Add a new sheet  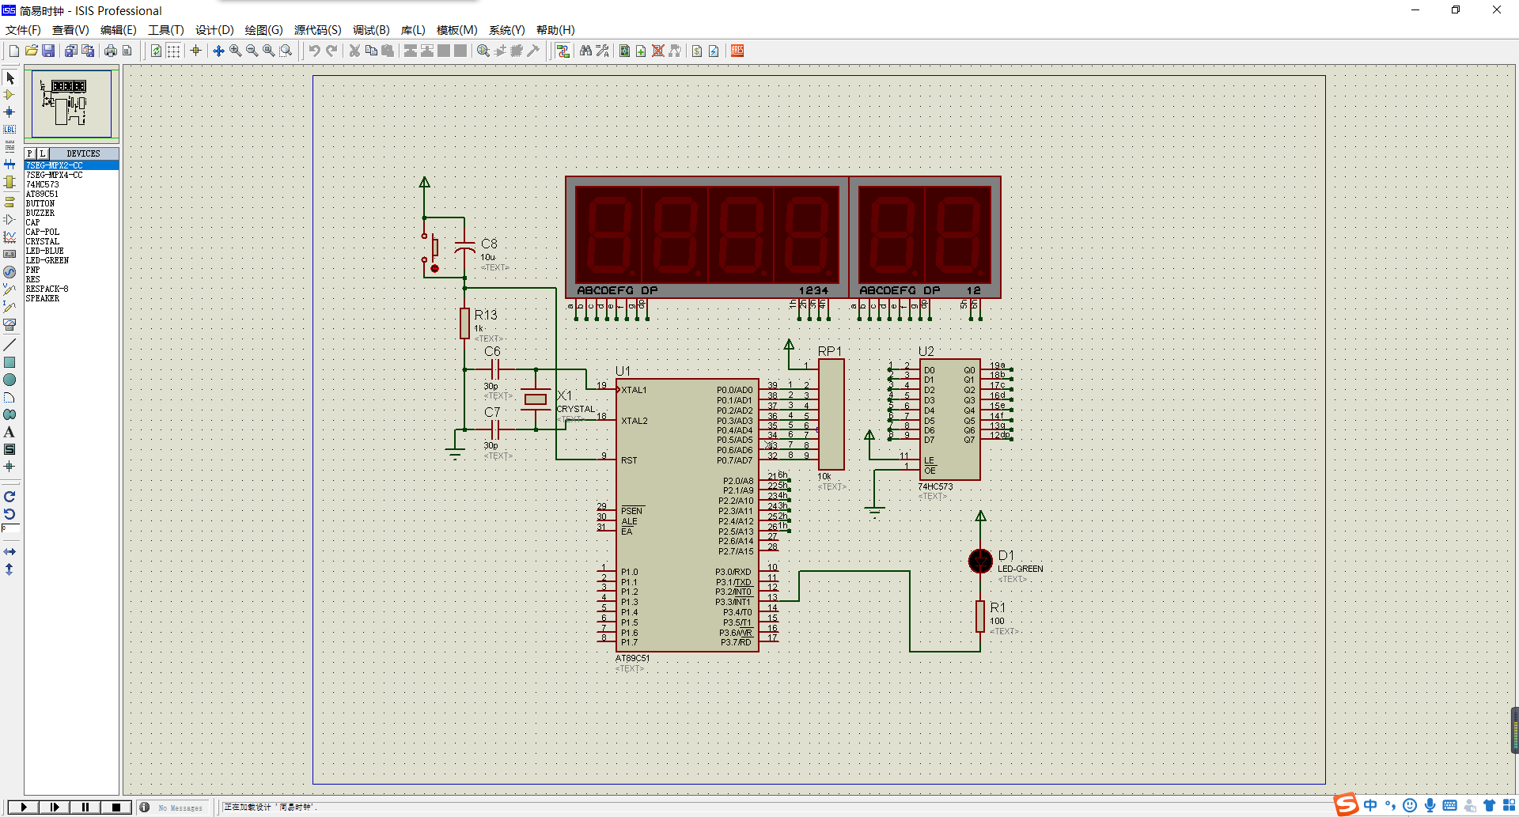coord(641,51)
